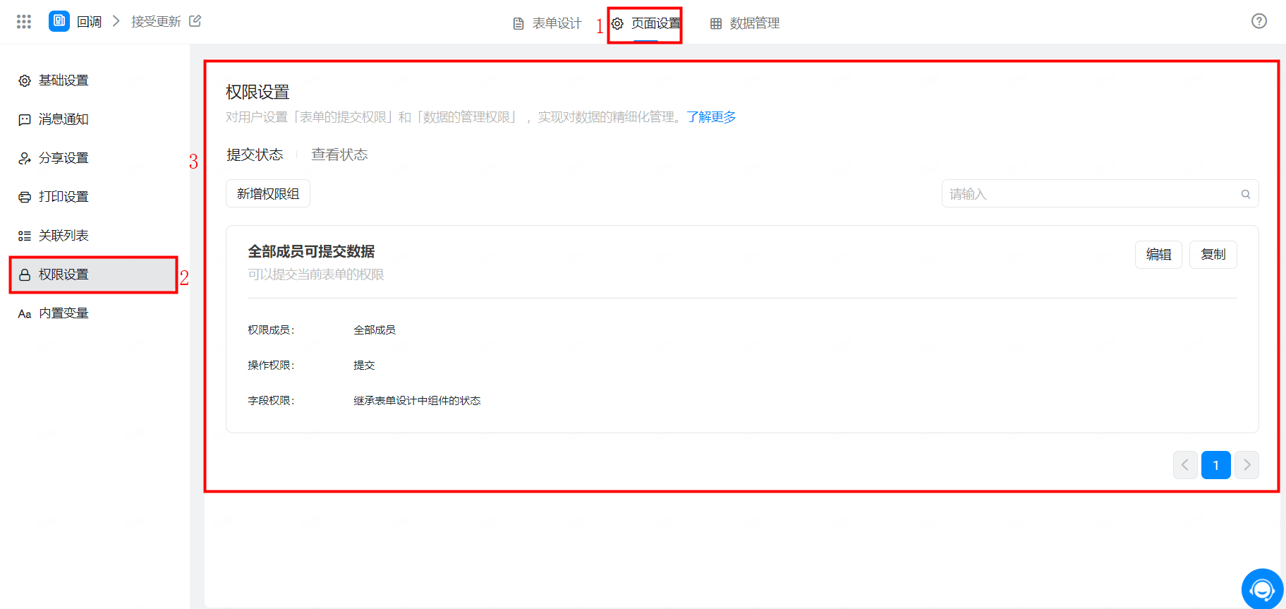1286x609 pixels.
Task: Click the 提交 operation value
Action: coord(364,366)
